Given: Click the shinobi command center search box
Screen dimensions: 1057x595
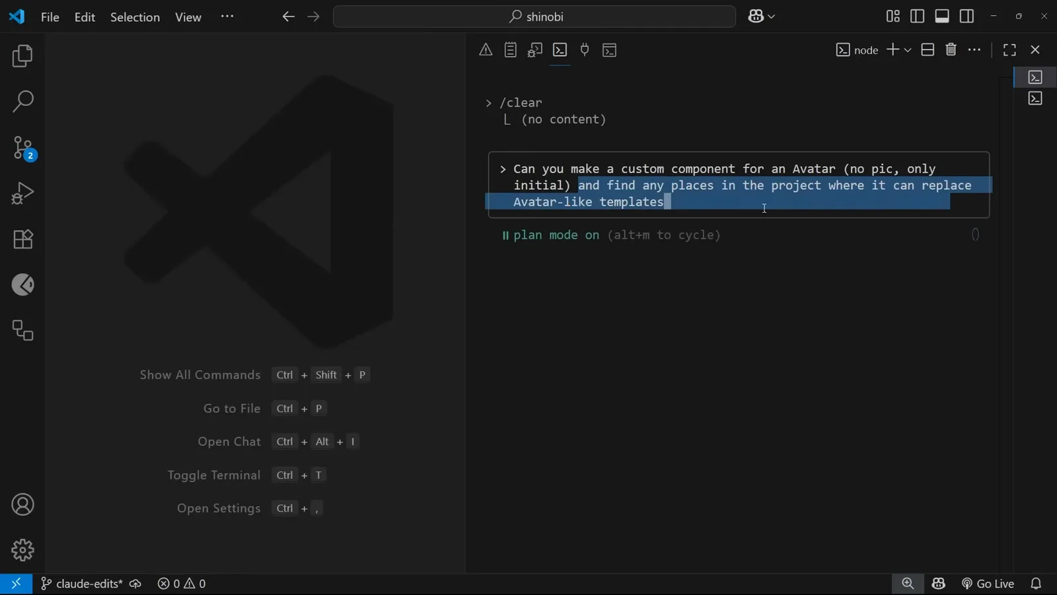Looking at the screenshot, I should (x=534, y=17).
